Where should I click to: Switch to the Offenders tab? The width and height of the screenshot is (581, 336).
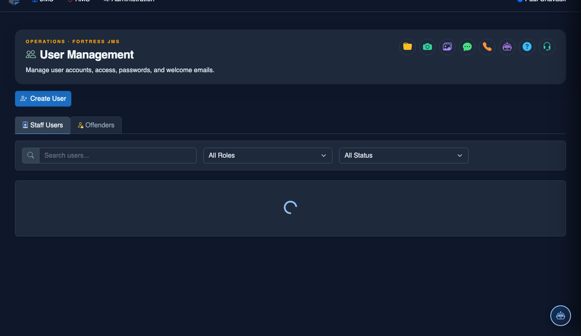pyautogui.click(x=96, y=125)
